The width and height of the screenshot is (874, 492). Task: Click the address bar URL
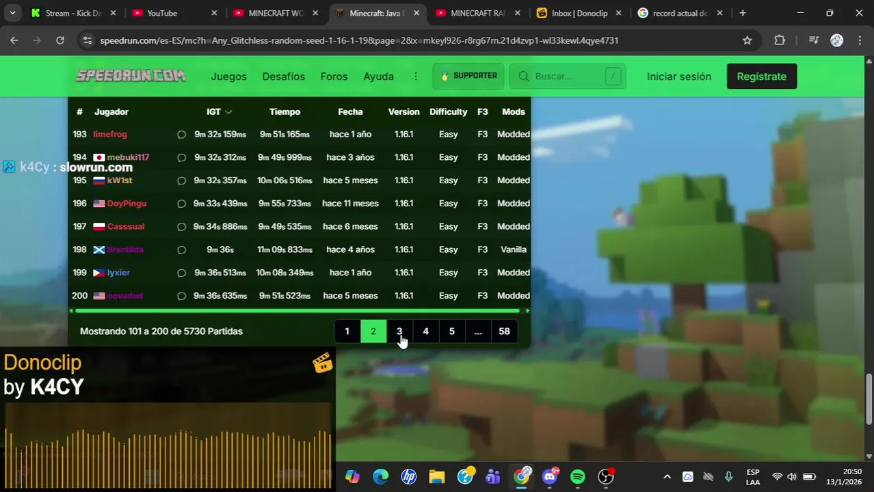(359, 40)
